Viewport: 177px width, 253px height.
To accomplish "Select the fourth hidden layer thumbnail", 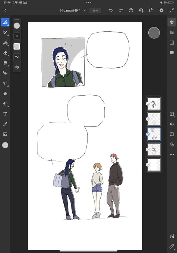I will (x=154, y=150).
